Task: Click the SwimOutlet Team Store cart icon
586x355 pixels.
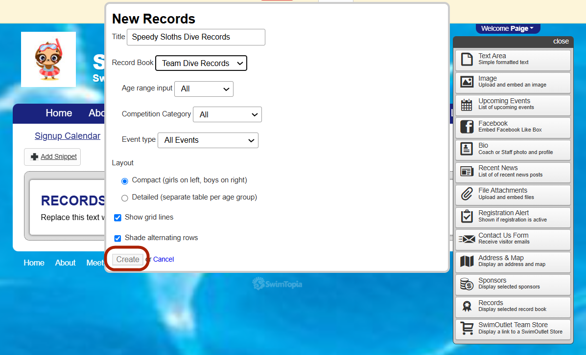Action: tap(467, 329)
